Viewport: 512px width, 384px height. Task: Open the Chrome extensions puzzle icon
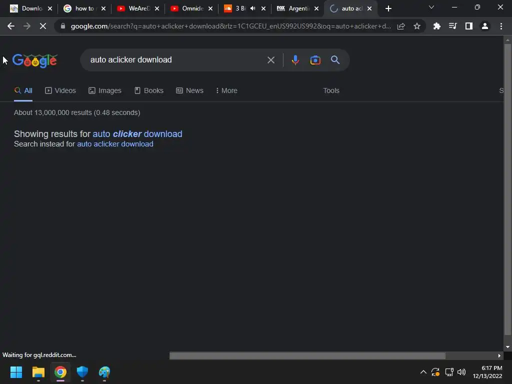pyautogui.click(x=436, y=26)
